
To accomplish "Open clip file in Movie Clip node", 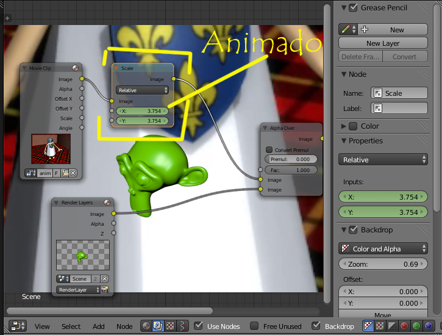I will click(x=65, y=173).
